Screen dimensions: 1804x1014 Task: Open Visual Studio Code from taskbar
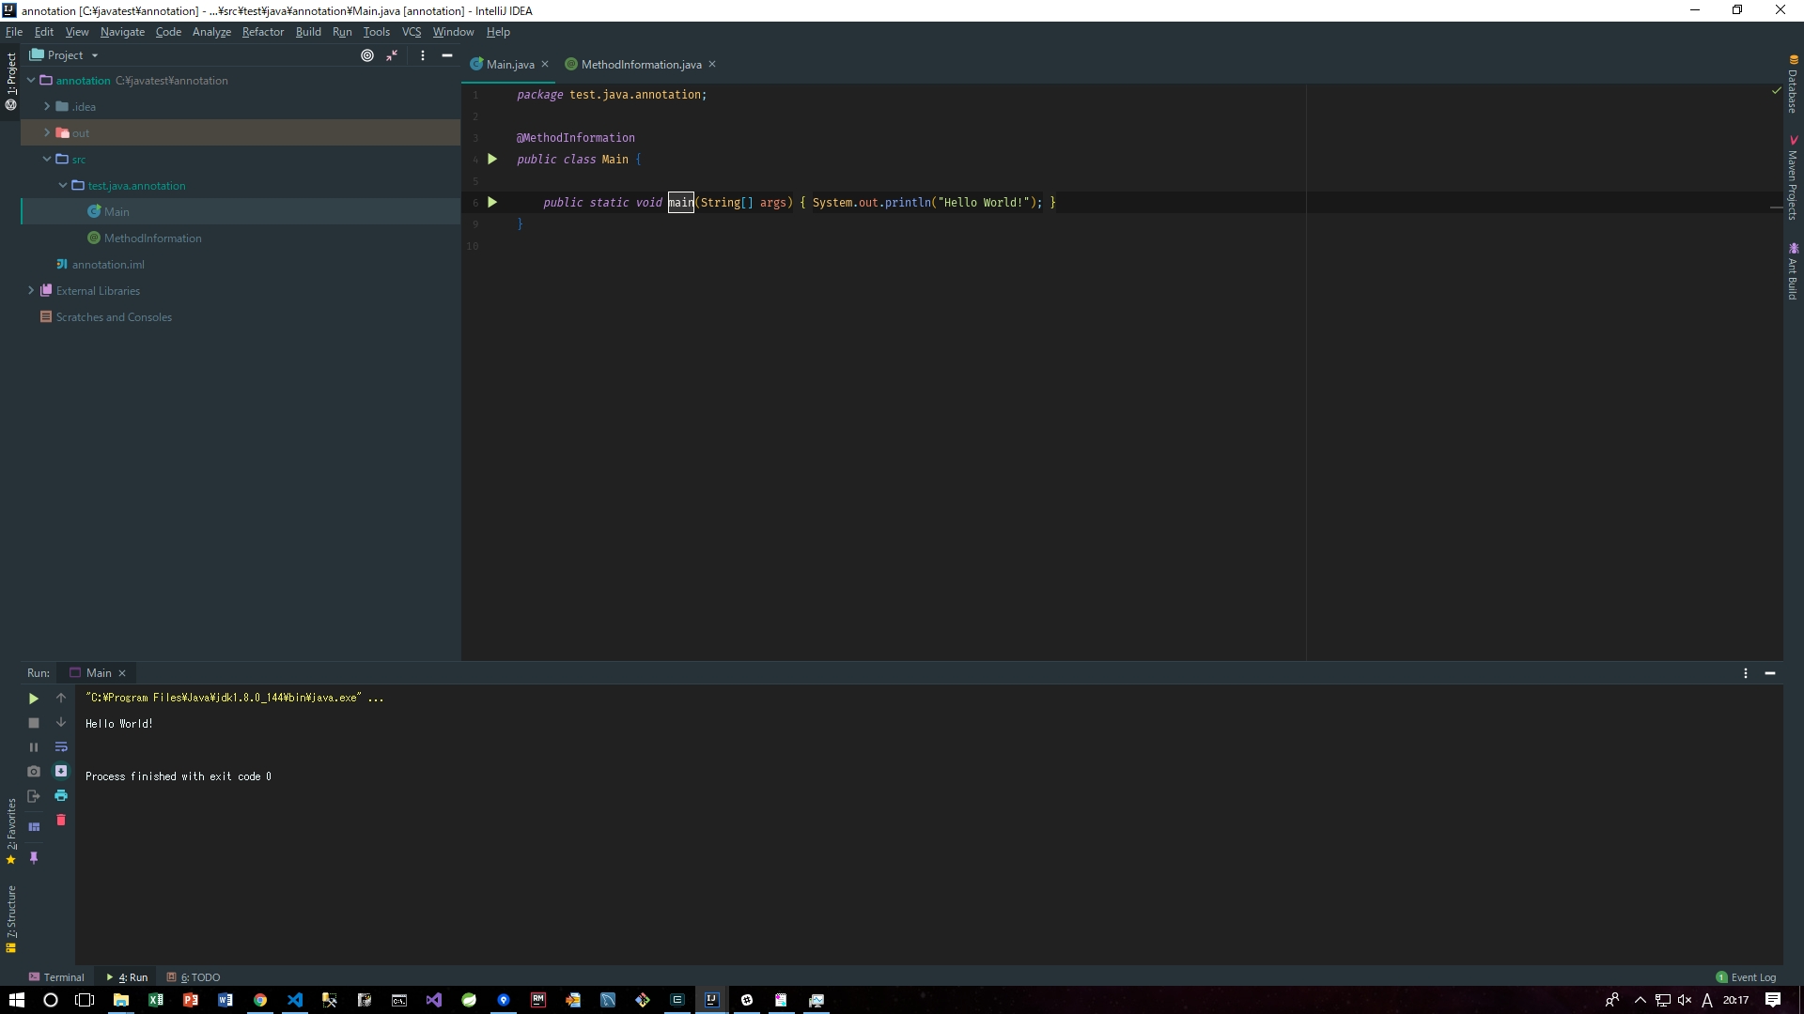pyautogui.click(x=295, y=1000)
